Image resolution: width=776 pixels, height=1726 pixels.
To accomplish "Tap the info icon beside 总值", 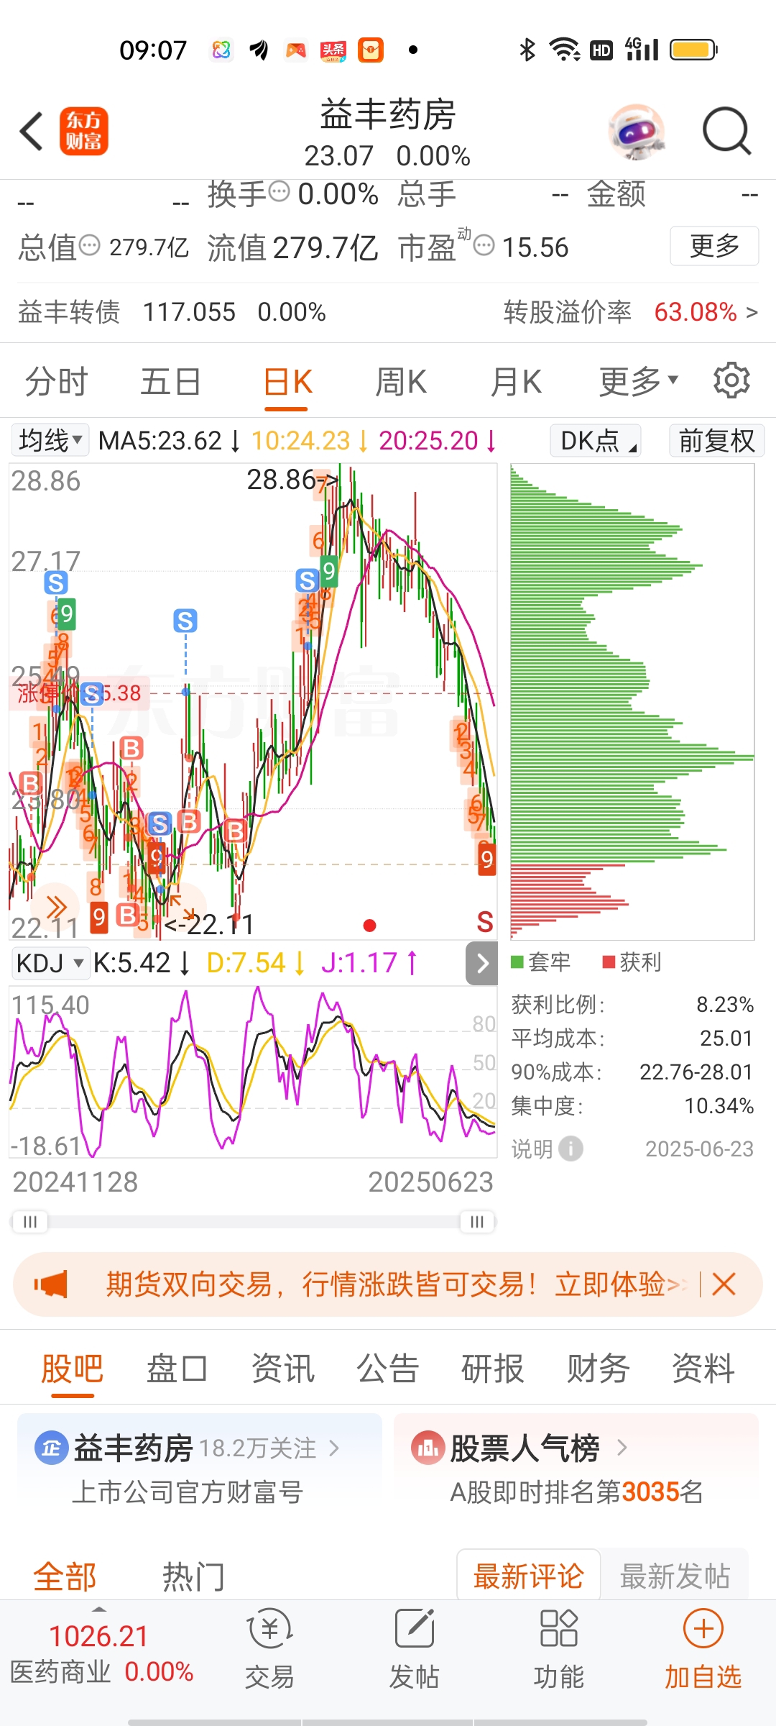I will [89, 246].
